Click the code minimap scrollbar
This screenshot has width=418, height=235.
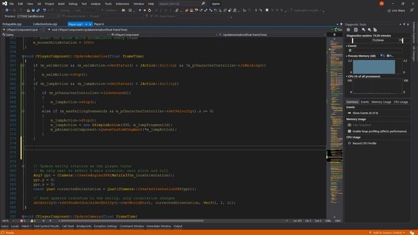(x=334, y=128)
